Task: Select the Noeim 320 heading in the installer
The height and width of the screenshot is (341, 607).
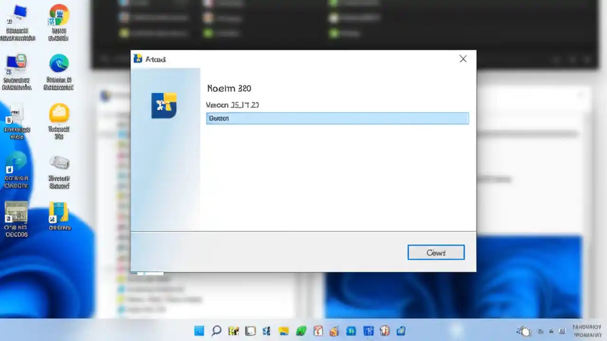Action: click(229, 89)
